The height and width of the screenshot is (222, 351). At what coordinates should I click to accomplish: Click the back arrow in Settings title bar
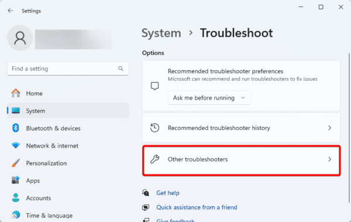11,11
